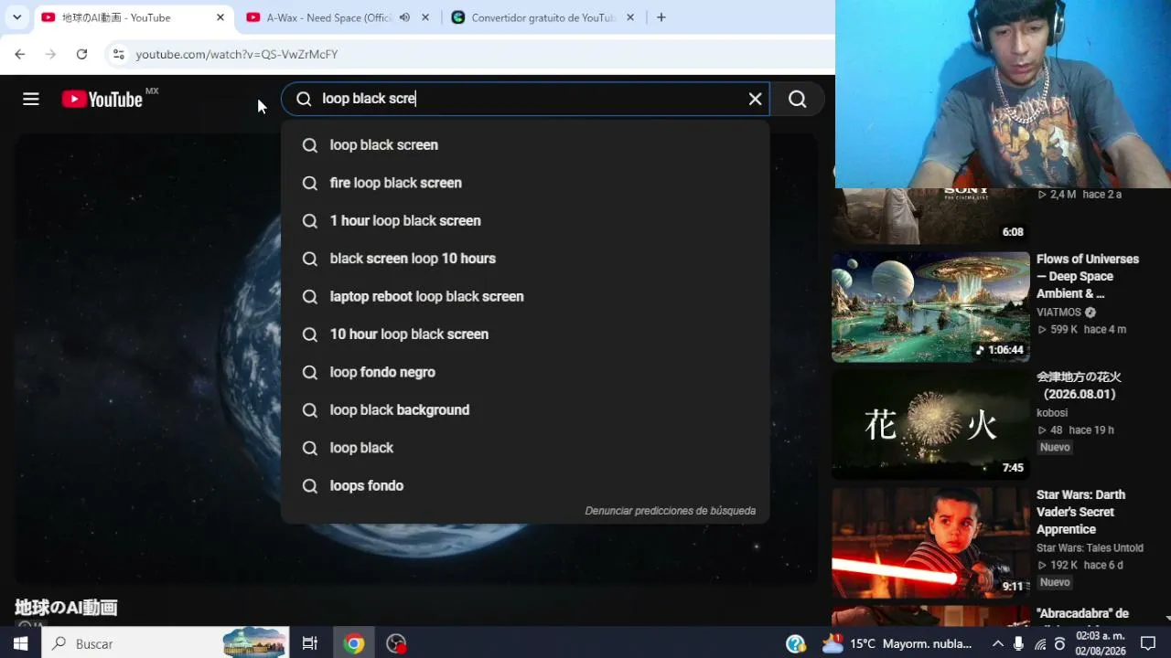This screenshot has height=658, width=1171.
Task: Click the address bar URL
Action: point(237,55)
